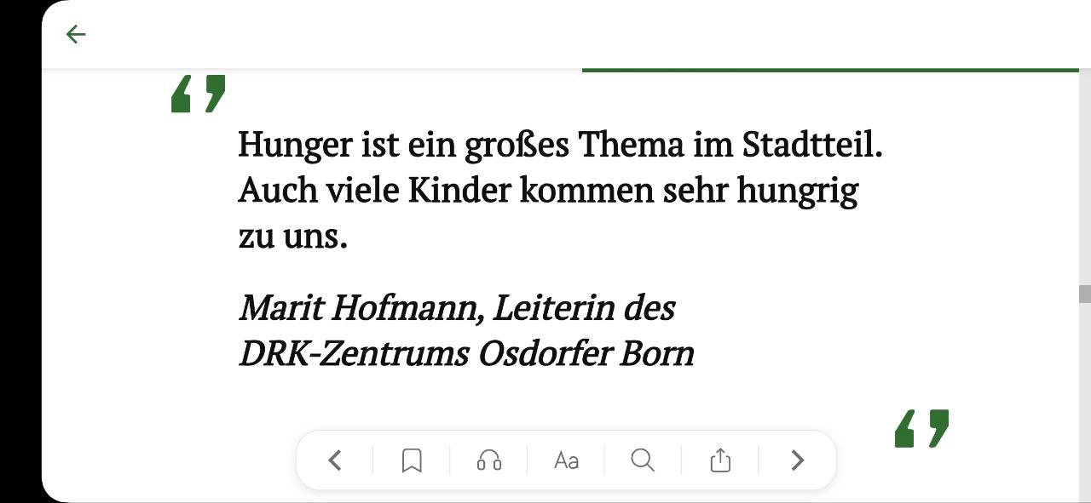Tap the closing green quotation mark

click(x=921, y=428)
